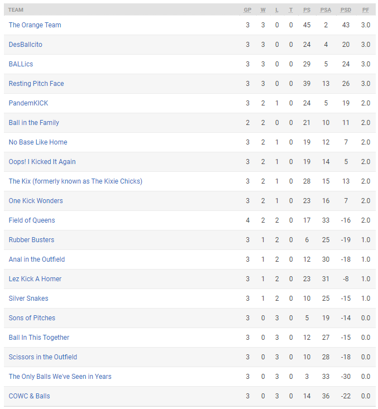The width and height of the screenshot is (378, 409).
Task: Click the Rubber Busters link
Action: (32, 240)
